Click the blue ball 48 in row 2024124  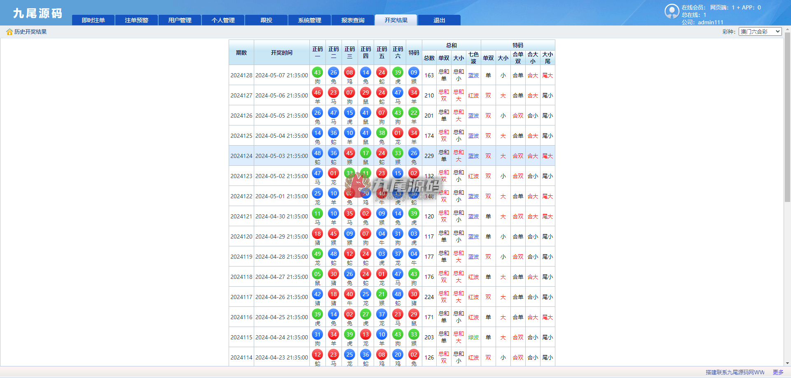(317, 153)
